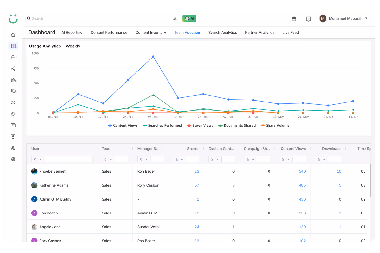Click the vertical table scrollbar

click(370, 180)
